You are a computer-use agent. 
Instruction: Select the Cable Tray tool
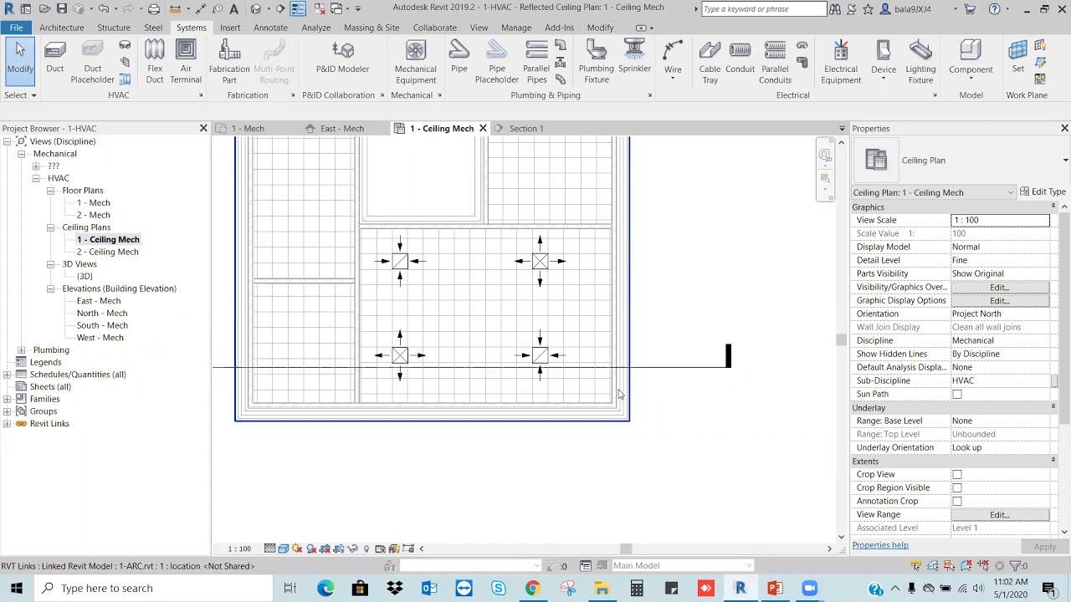point(710,63)
